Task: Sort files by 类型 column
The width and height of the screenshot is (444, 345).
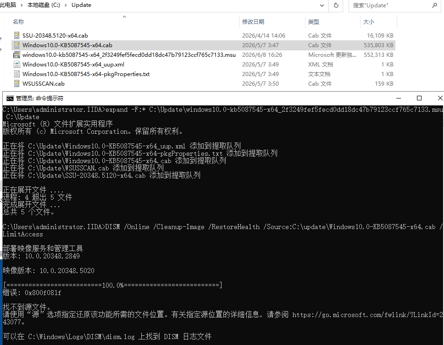Action: tap(333, 22)
